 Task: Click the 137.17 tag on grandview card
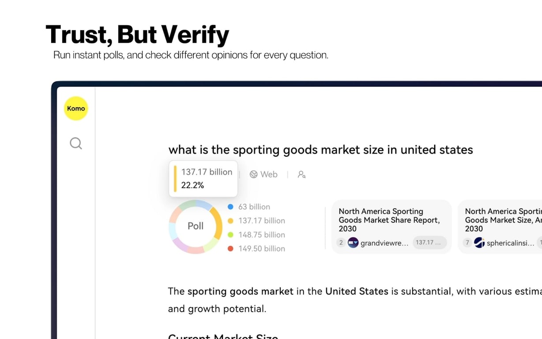tap(429, 242)
